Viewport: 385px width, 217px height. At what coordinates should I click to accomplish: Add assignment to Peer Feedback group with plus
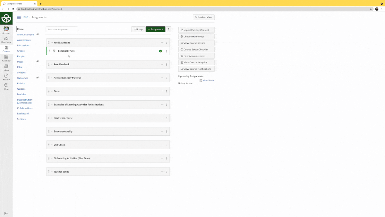162,64
